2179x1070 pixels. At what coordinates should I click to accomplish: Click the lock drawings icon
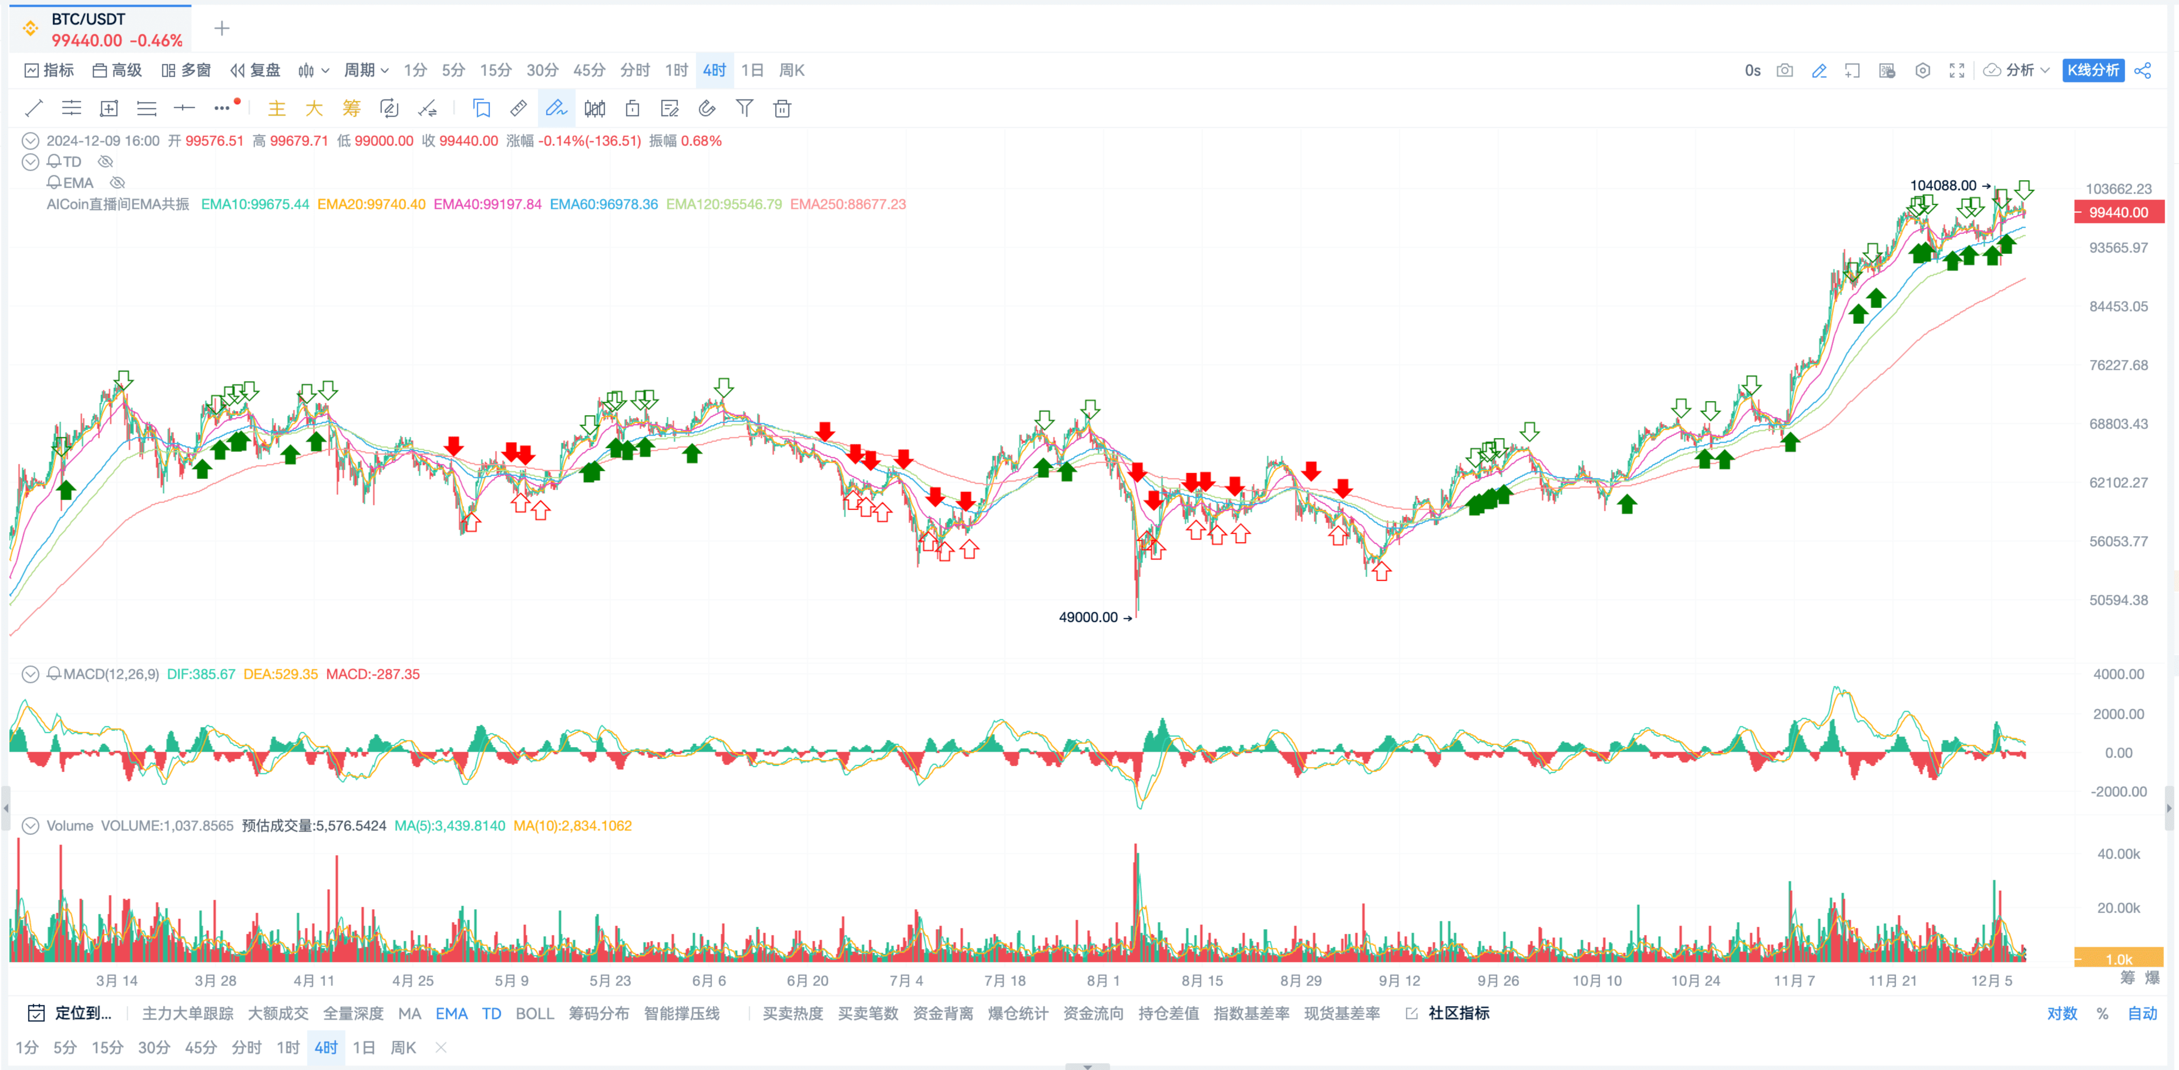point(633,108)
